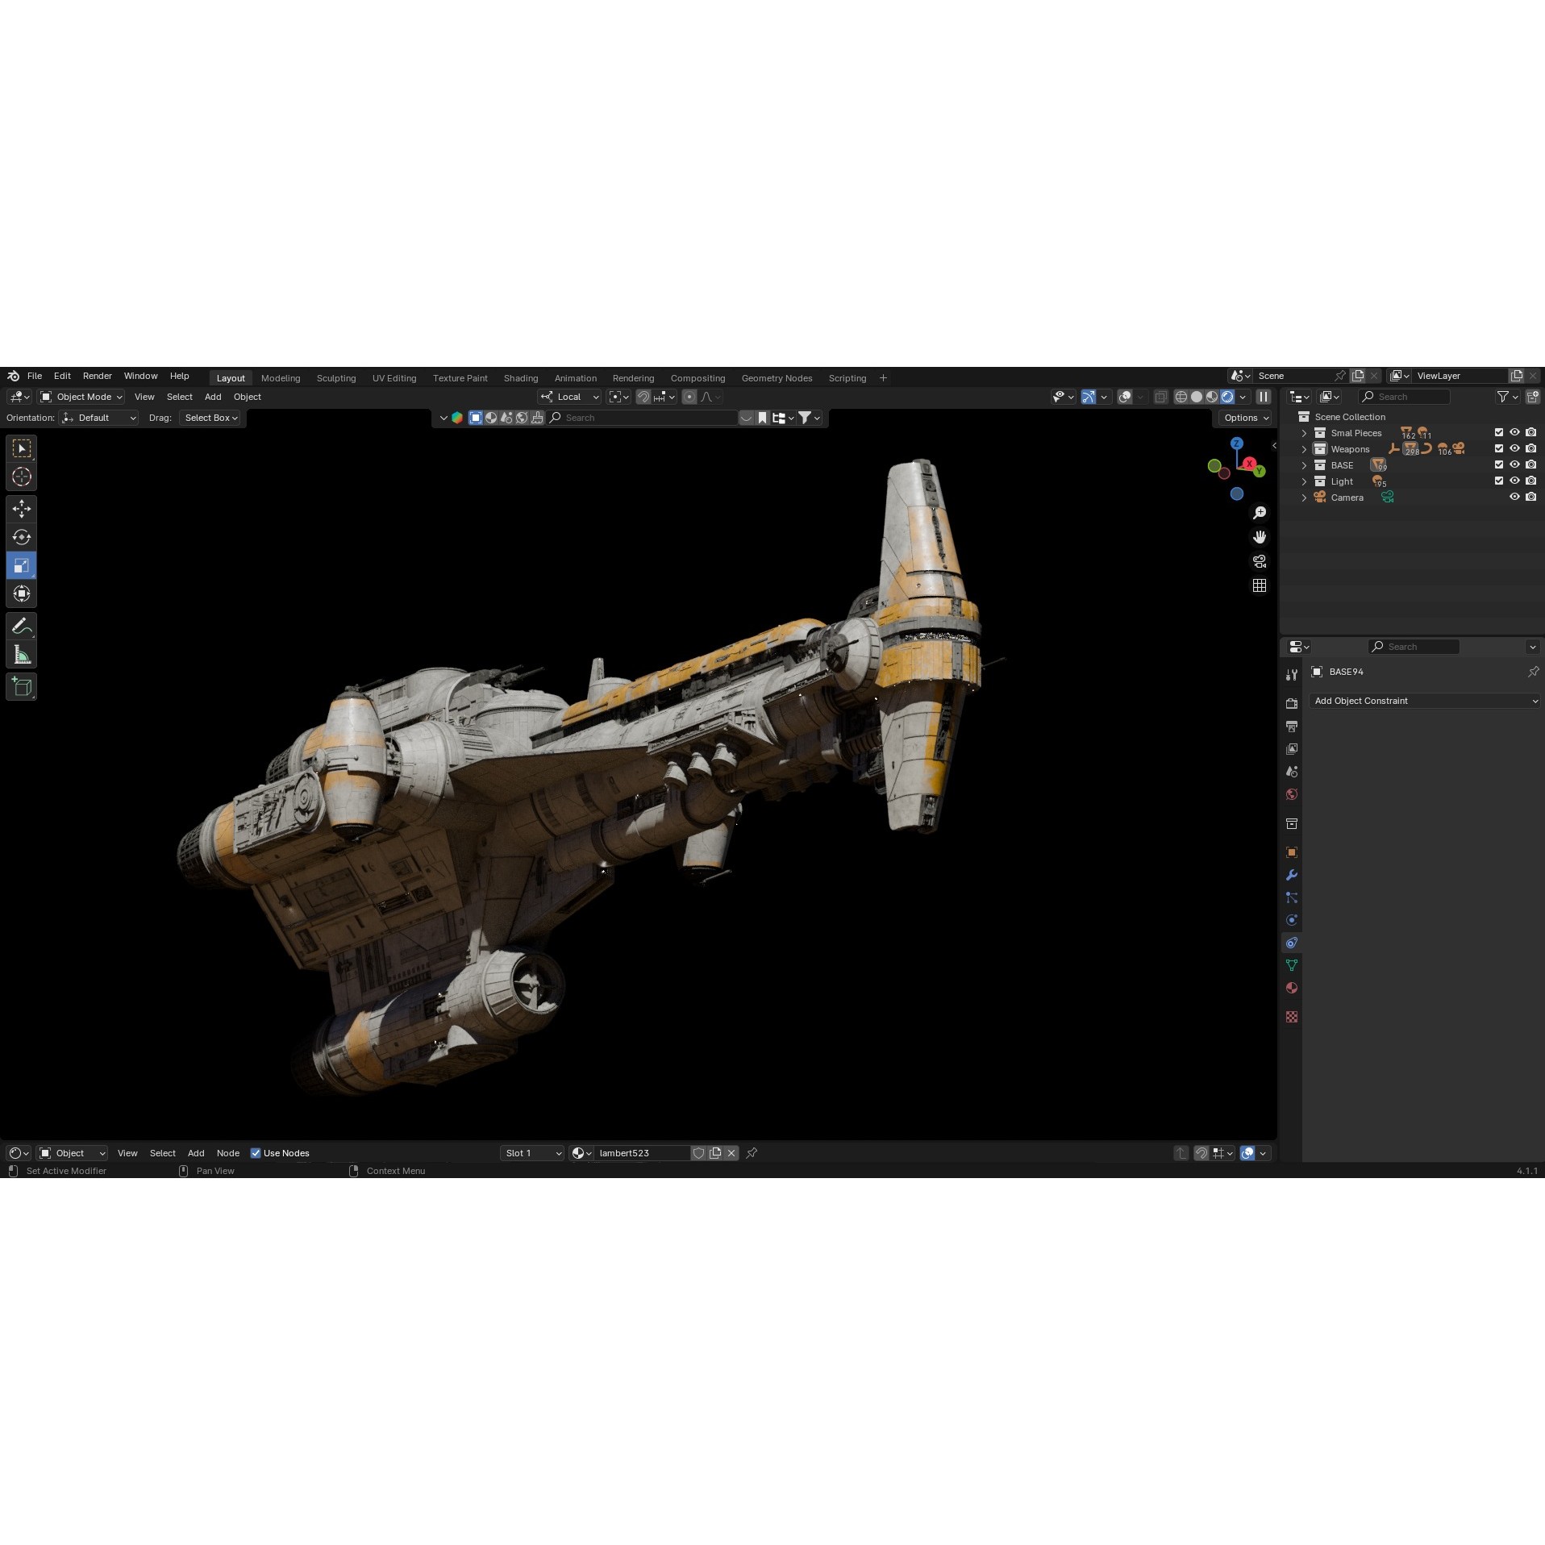Open the Texture checkerboard properties tab
This screenshot has width=1545, height=1545.
pyautogui.click(x=1292, y=1017)
